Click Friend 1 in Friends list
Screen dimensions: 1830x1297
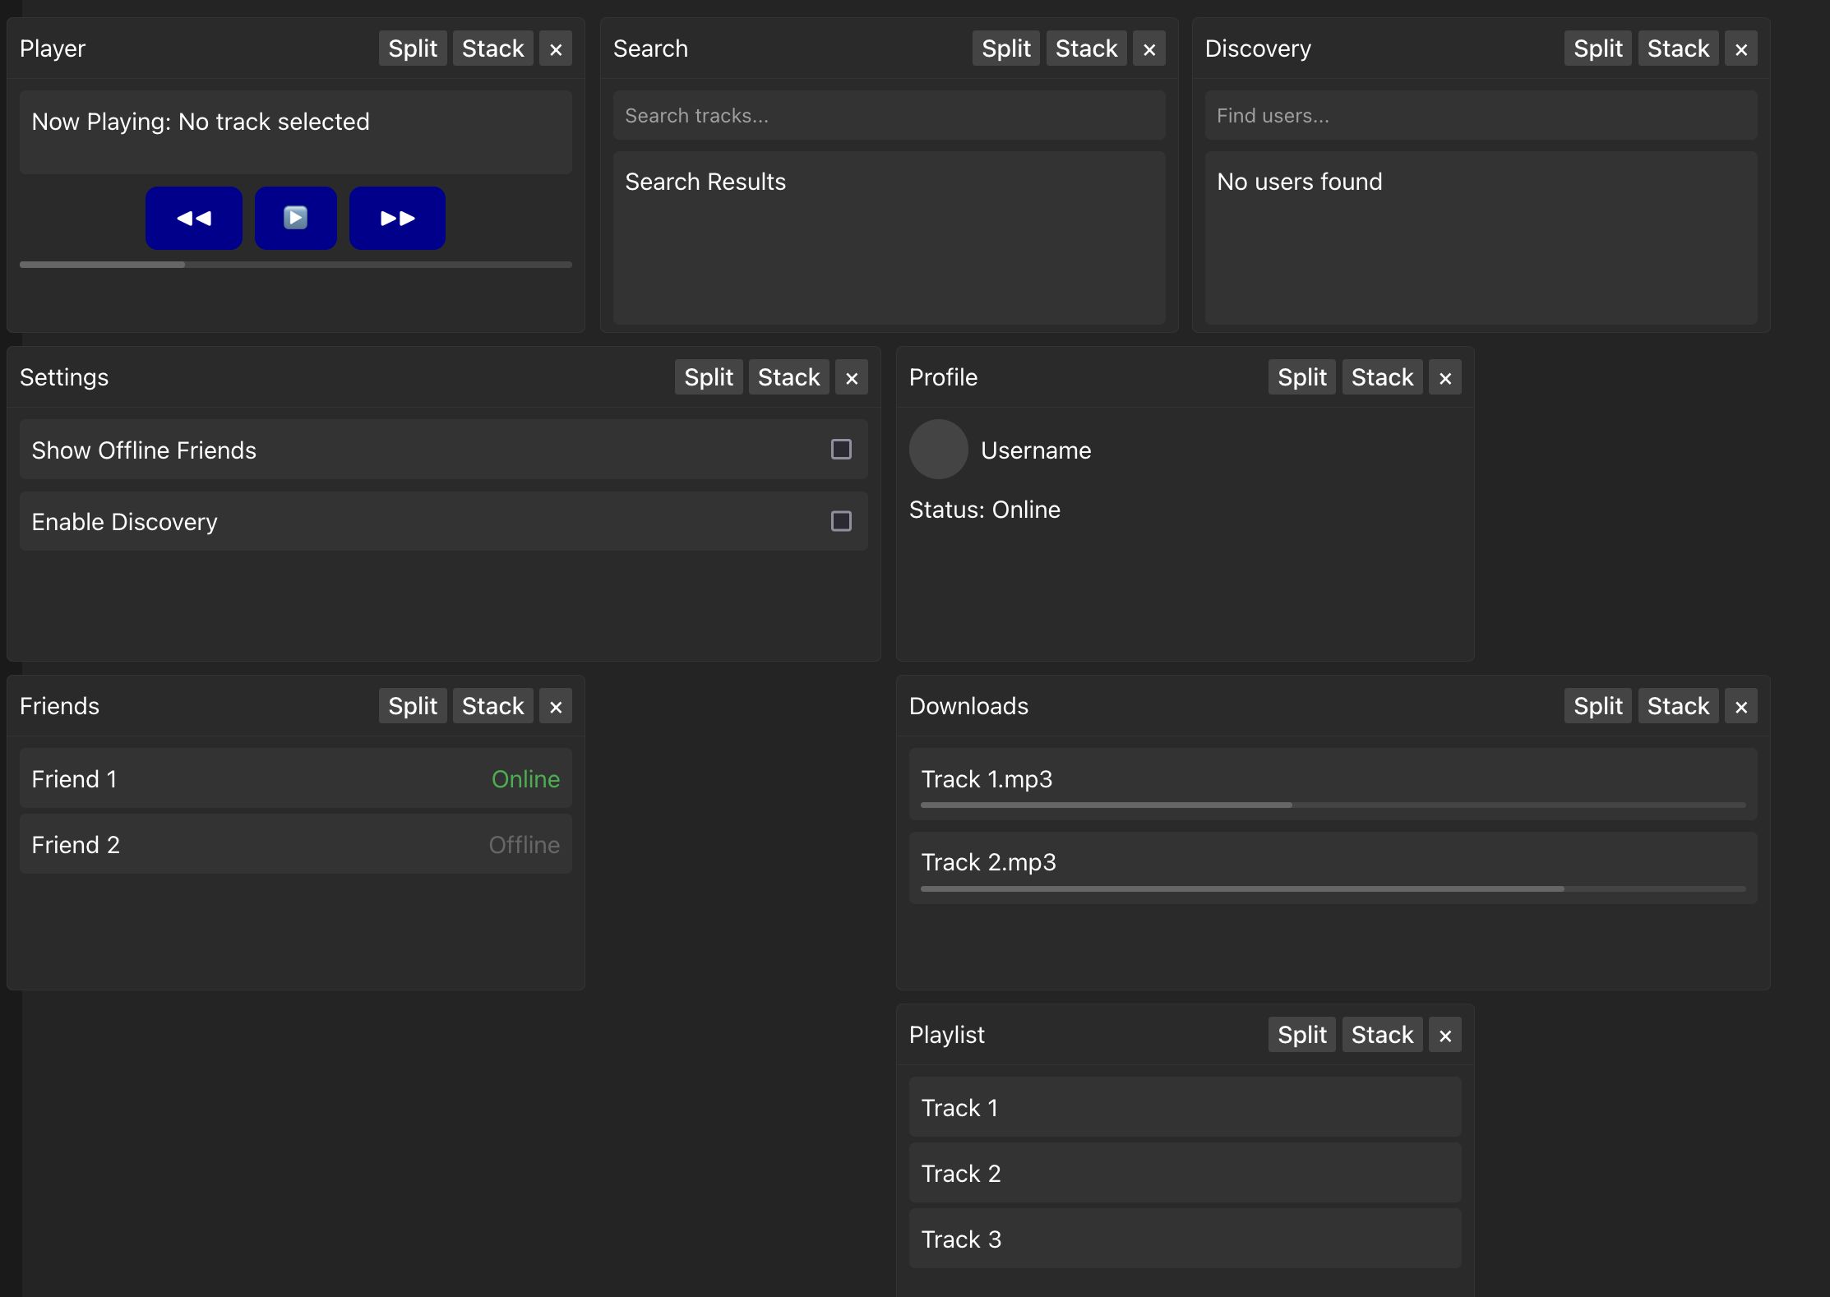tap(294, 779)
